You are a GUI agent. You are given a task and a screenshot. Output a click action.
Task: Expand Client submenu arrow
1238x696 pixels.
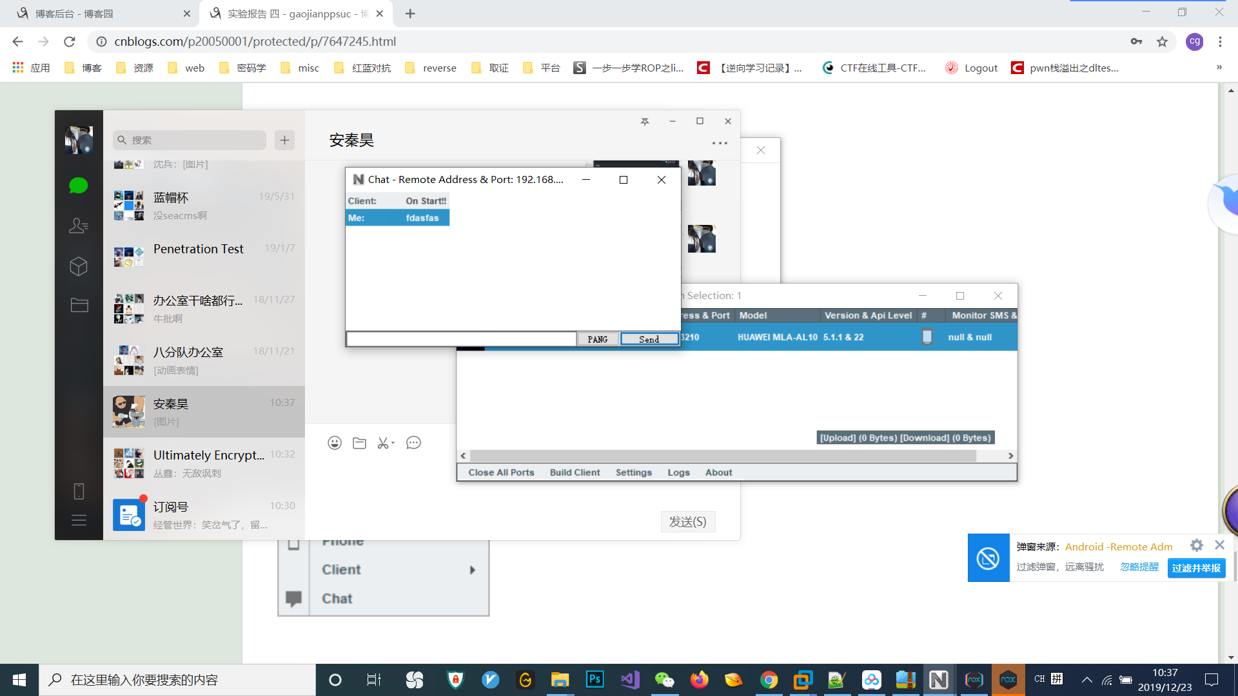472,570
